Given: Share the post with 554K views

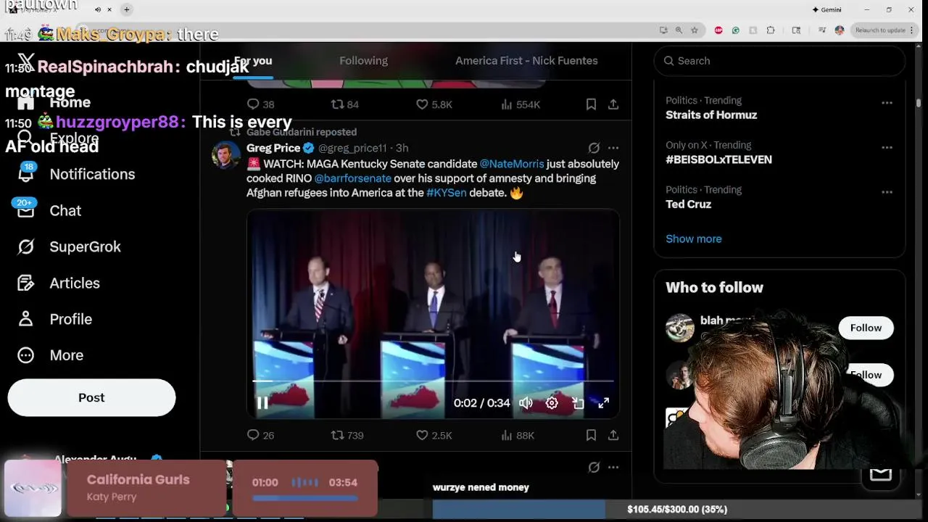Looking at the screenshot, I should click(x=613, y=104).
